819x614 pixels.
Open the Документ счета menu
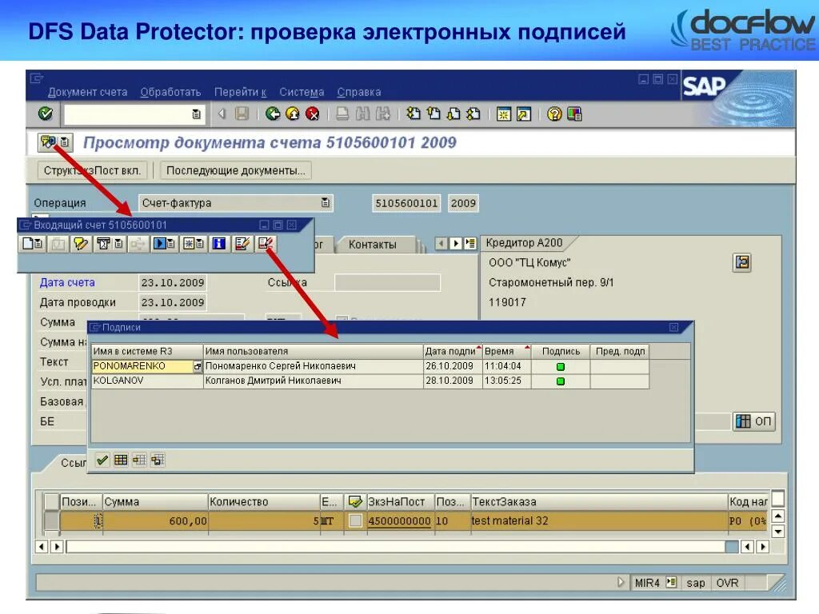coord(88,92)
